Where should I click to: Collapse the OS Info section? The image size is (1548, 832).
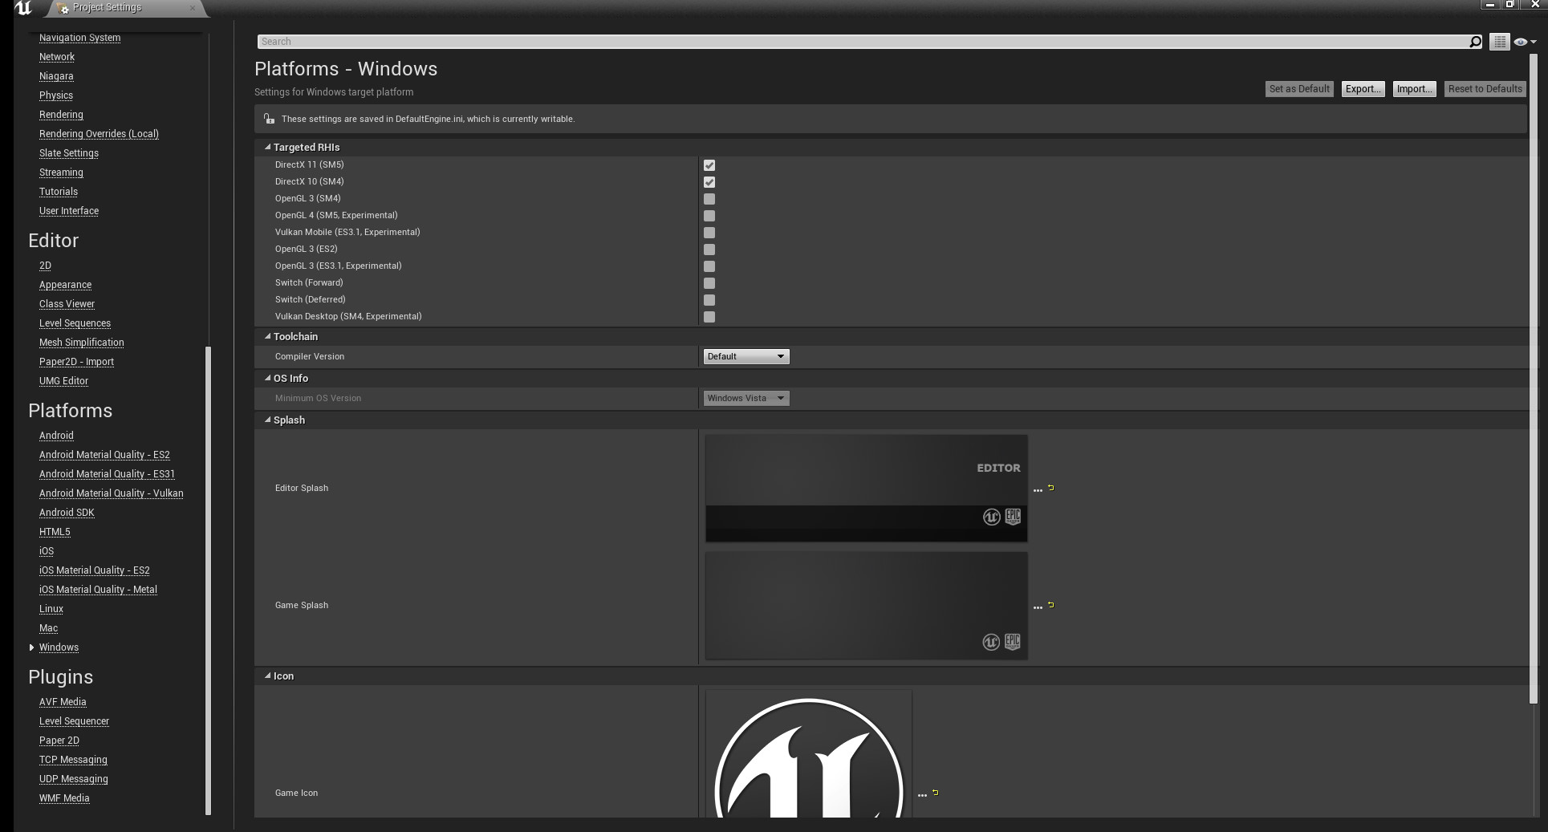coord(268,379)
